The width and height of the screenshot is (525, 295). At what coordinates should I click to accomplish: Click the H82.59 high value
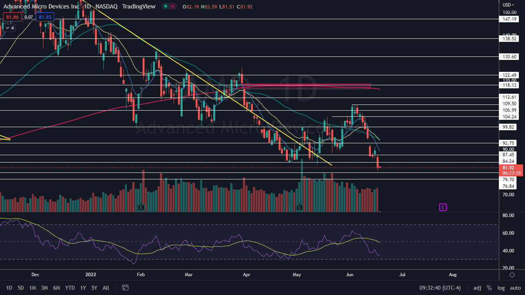209,7
